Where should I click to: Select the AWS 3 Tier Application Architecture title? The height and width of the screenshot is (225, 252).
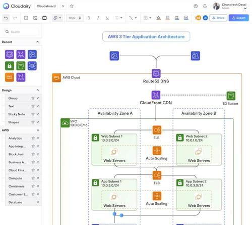coord(146,36)
